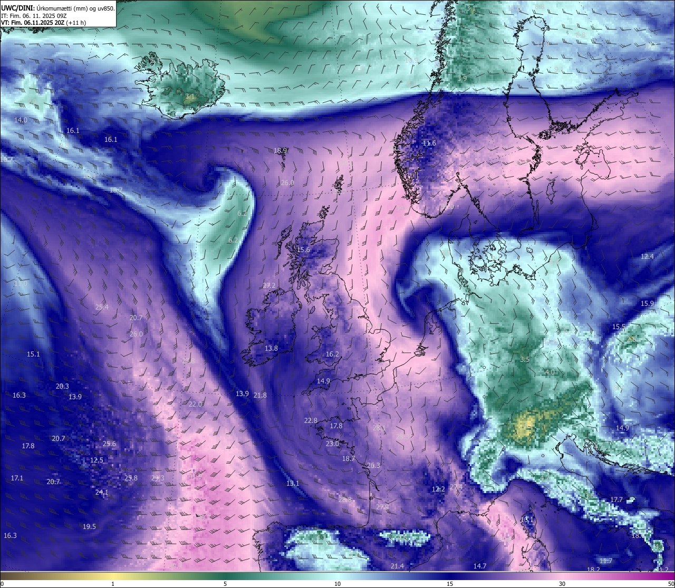Image resolution: width=675 pixels, height=588 pixels.
Task: Click the 13.1 value label
Action: [x=293, y=484]
